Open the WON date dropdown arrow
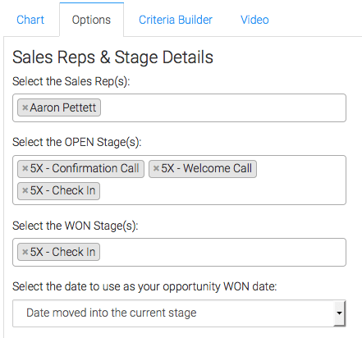The width and height of the screenshot is (362, 338). click(339, 313)
